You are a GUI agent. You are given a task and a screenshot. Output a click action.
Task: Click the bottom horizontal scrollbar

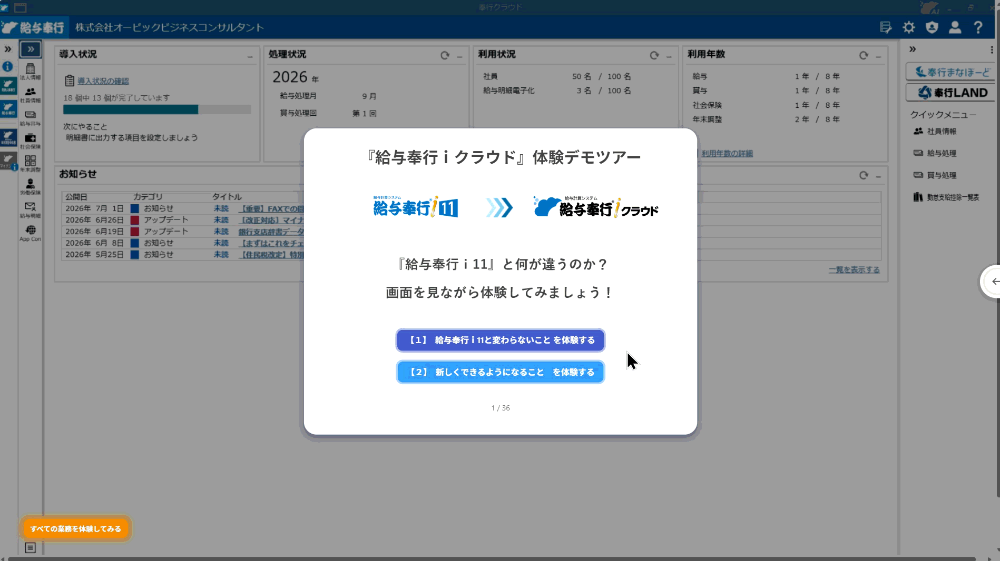point(491,558)
